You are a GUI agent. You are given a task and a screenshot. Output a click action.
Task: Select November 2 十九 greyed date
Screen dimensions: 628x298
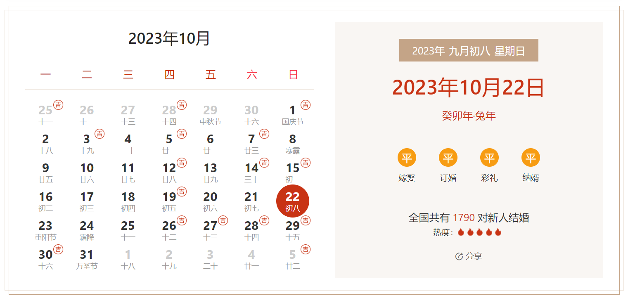click(169, 259)
